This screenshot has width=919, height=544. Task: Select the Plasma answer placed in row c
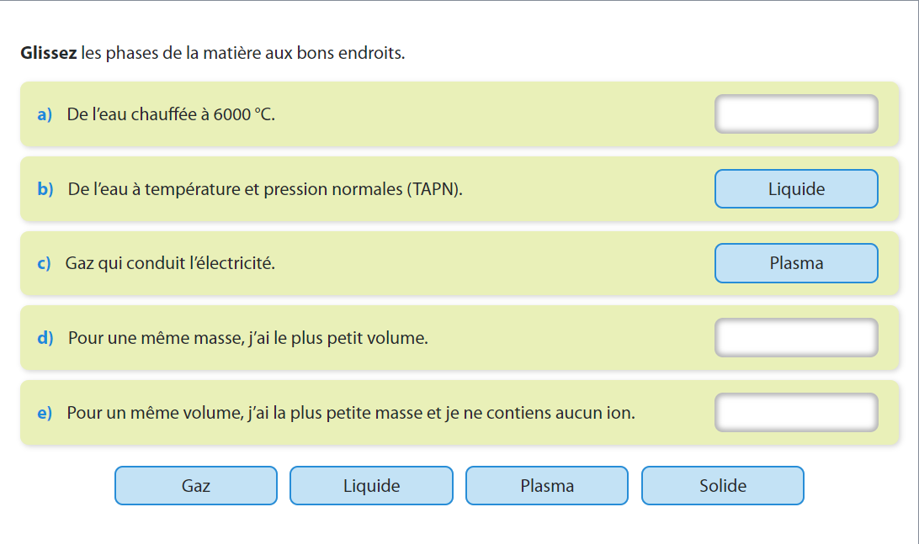pos(796,263)
